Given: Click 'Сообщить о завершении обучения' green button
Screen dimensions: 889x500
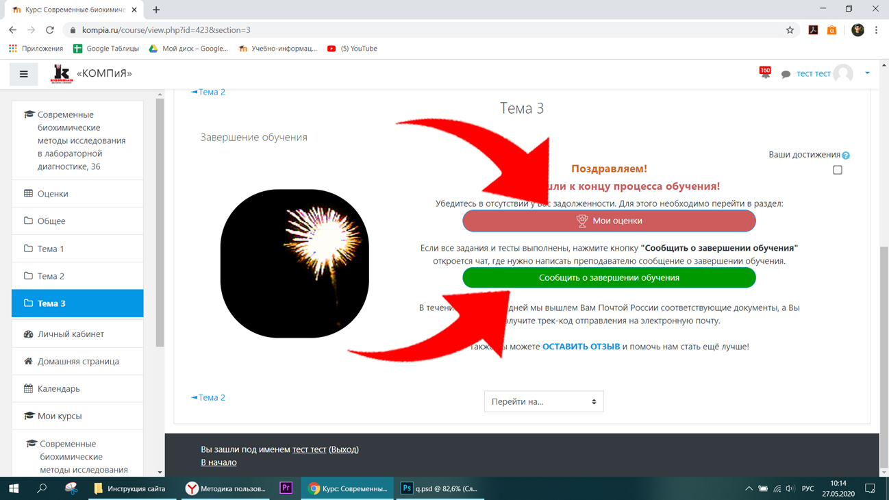Looking at the screenshot, I should click(609, 277).
